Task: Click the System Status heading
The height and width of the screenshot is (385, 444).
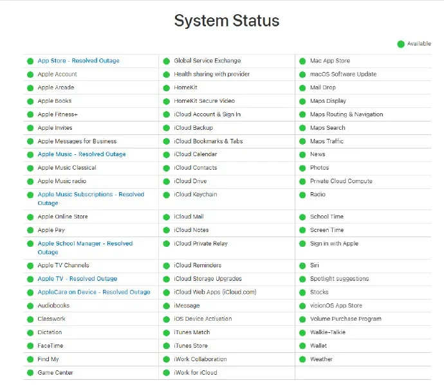Action: tap(227, 21)
